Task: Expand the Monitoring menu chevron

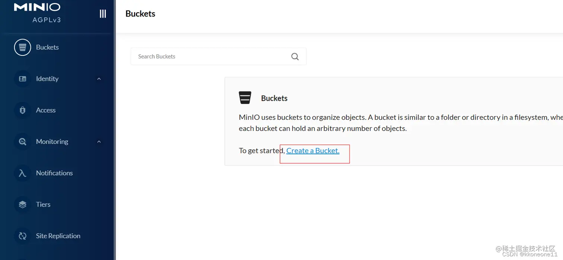Action: [x=99, y=142]
